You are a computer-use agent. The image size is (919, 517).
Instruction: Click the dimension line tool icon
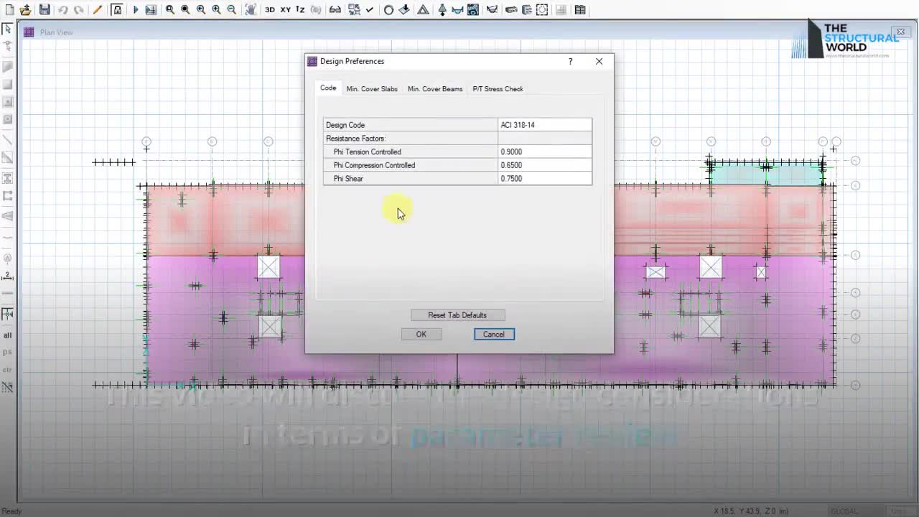tap(7, 276)
